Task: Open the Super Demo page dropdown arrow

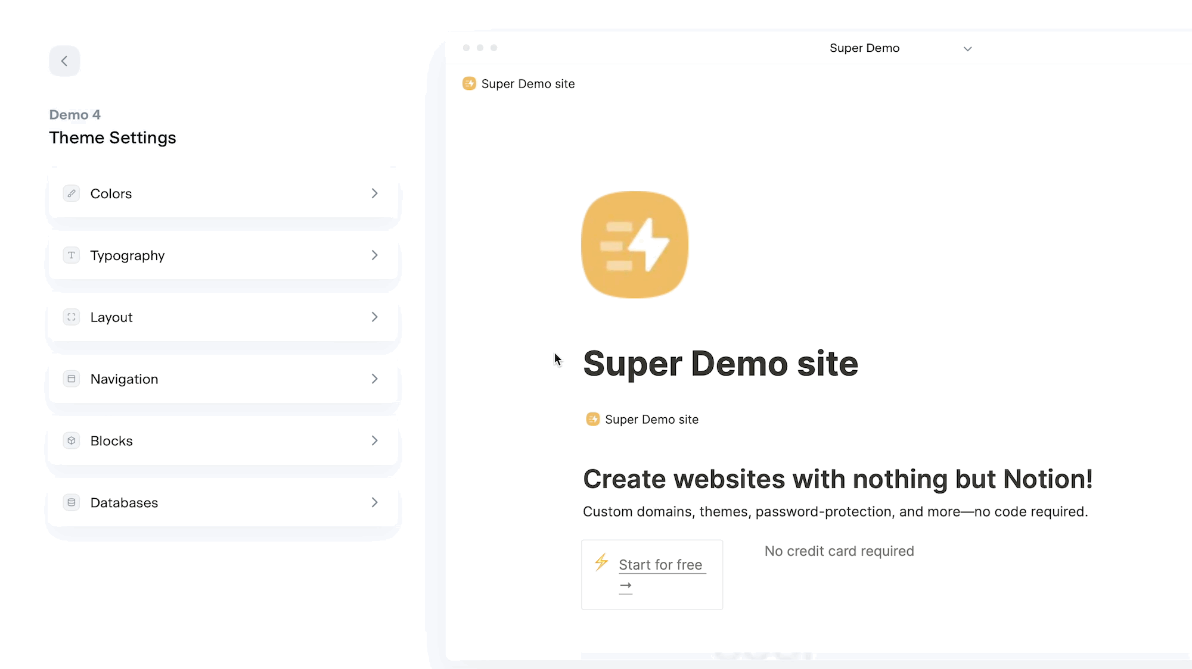Action: coord(968,49)
